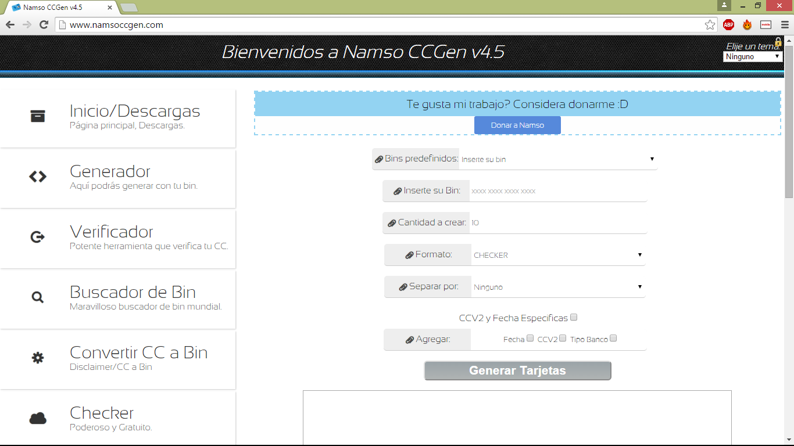Click the paperclip icon next to Cantidad a crear

click(392, 223)
